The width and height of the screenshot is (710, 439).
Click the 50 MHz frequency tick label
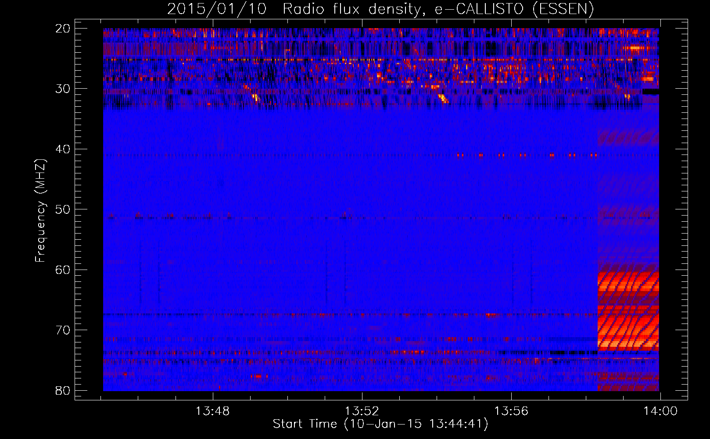click(x=63, y=209)
